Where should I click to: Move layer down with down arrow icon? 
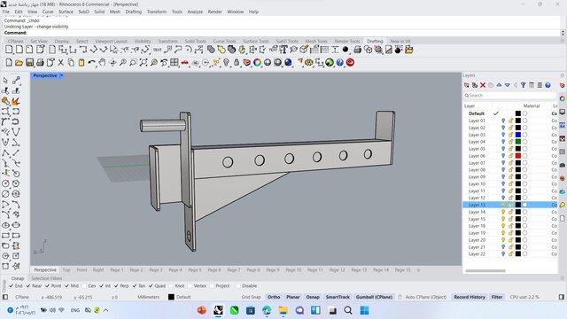508,85
